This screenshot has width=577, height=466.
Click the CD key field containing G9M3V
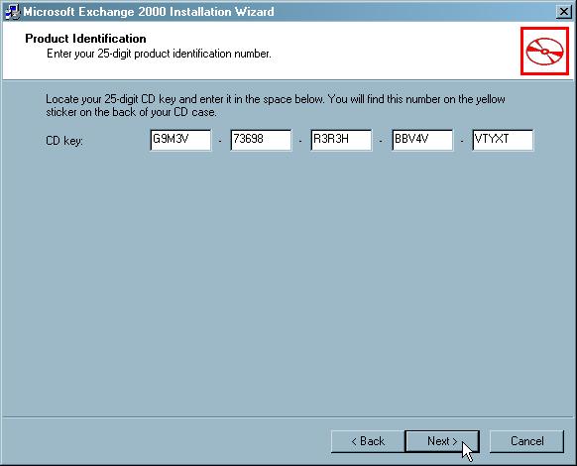coord(180,140)
